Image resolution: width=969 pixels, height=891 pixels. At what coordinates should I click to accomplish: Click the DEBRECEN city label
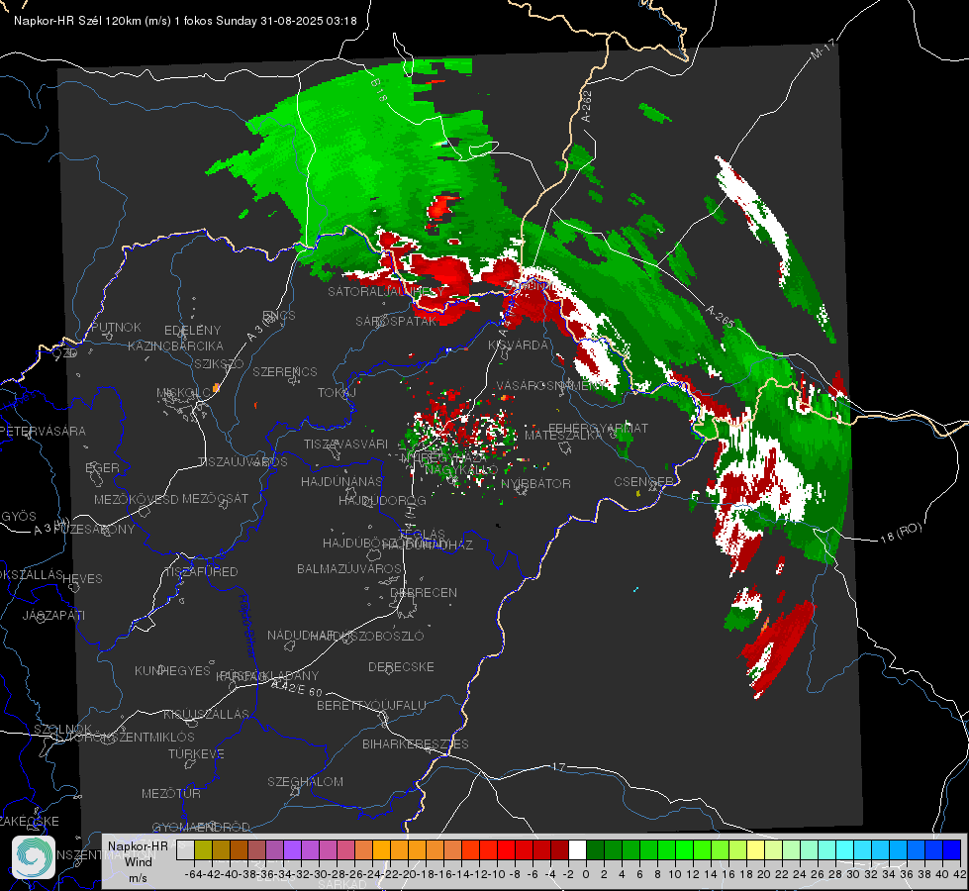click(x=424, y=592)
